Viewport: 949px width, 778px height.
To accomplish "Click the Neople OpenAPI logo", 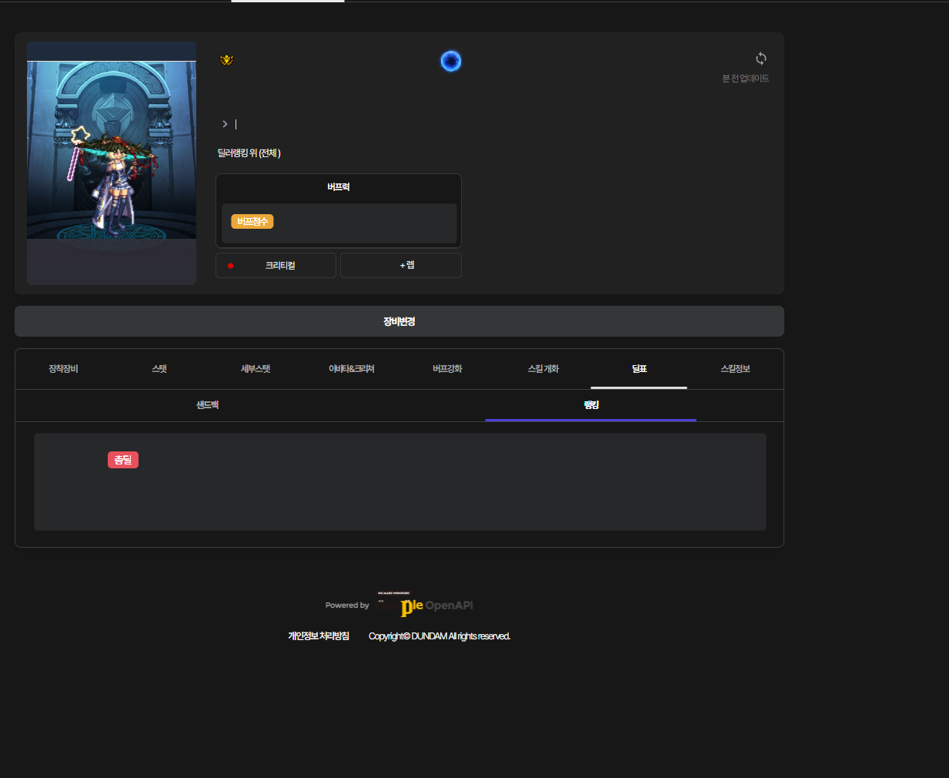I will coord(426,605).
